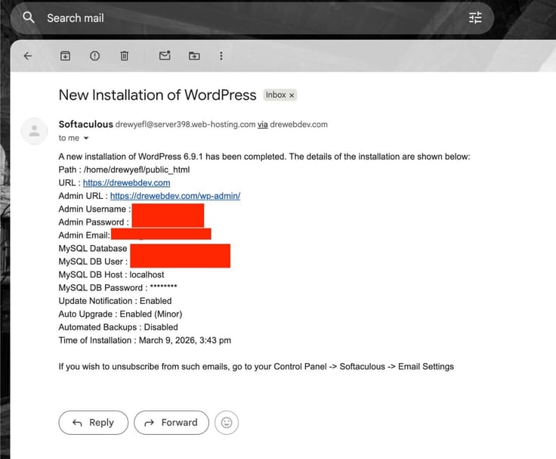Mark email as unread
Viewport: 556px width, 459px height.
pos(165,55)
